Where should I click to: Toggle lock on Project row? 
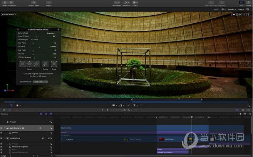point(51,122)
